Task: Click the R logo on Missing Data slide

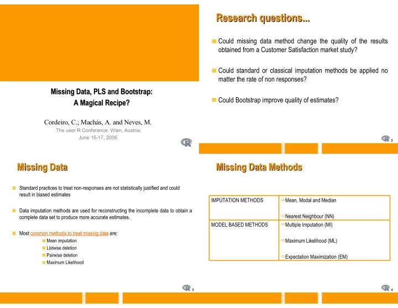Action: [187, 288]
